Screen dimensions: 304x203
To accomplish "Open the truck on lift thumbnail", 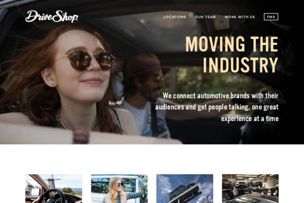I will click(x=184, y=189).
